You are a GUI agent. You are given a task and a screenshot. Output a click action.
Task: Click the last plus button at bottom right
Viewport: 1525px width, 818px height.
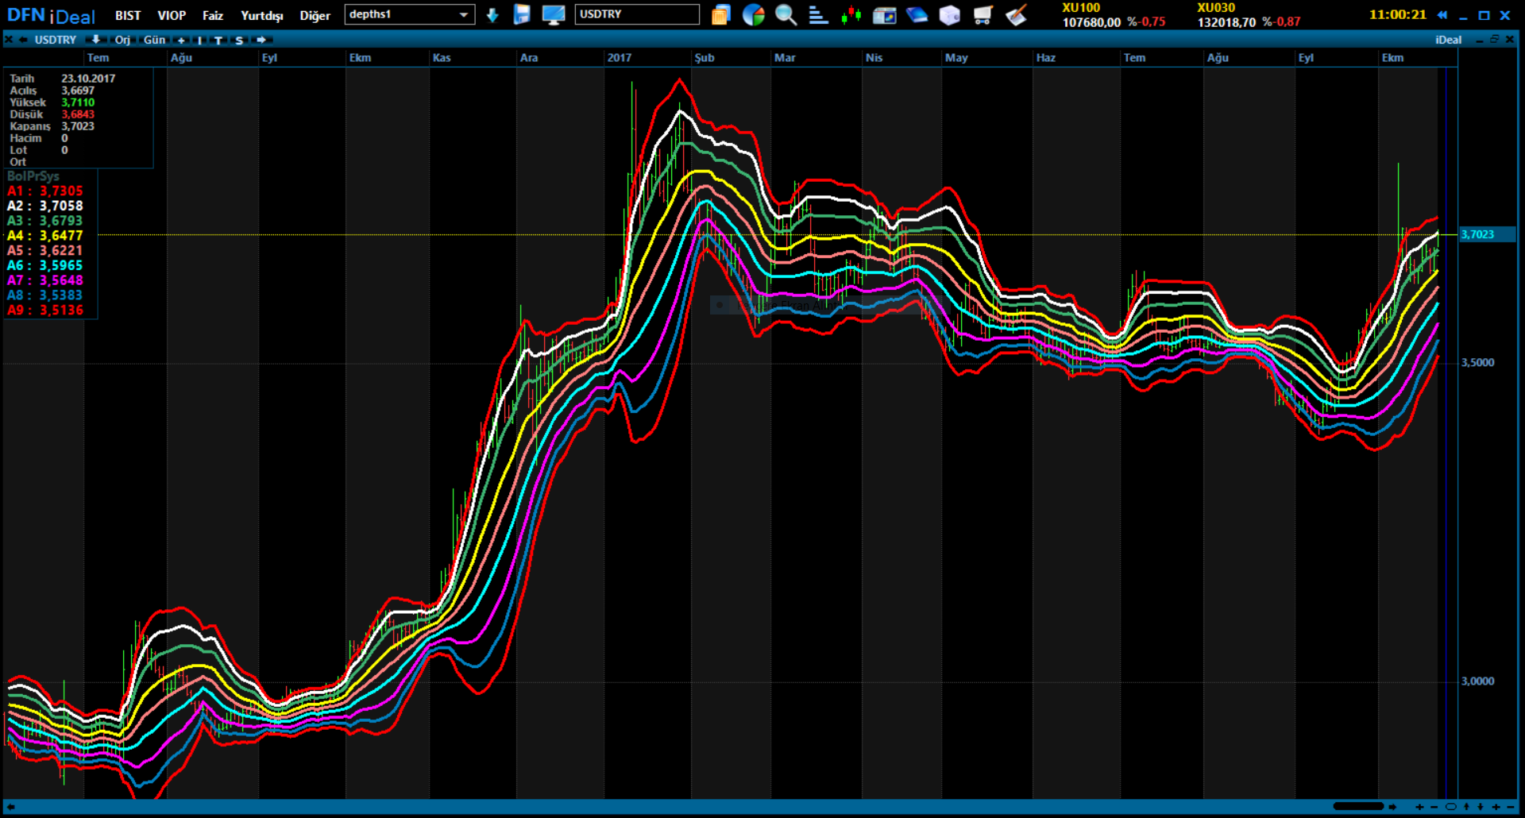pyautogui.click(x=1496, y=807)
